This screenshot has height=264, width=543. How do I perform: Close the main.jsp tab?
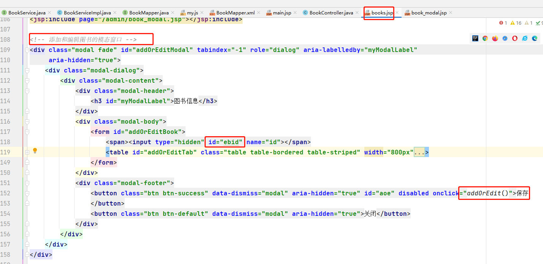tap(295, 13)
